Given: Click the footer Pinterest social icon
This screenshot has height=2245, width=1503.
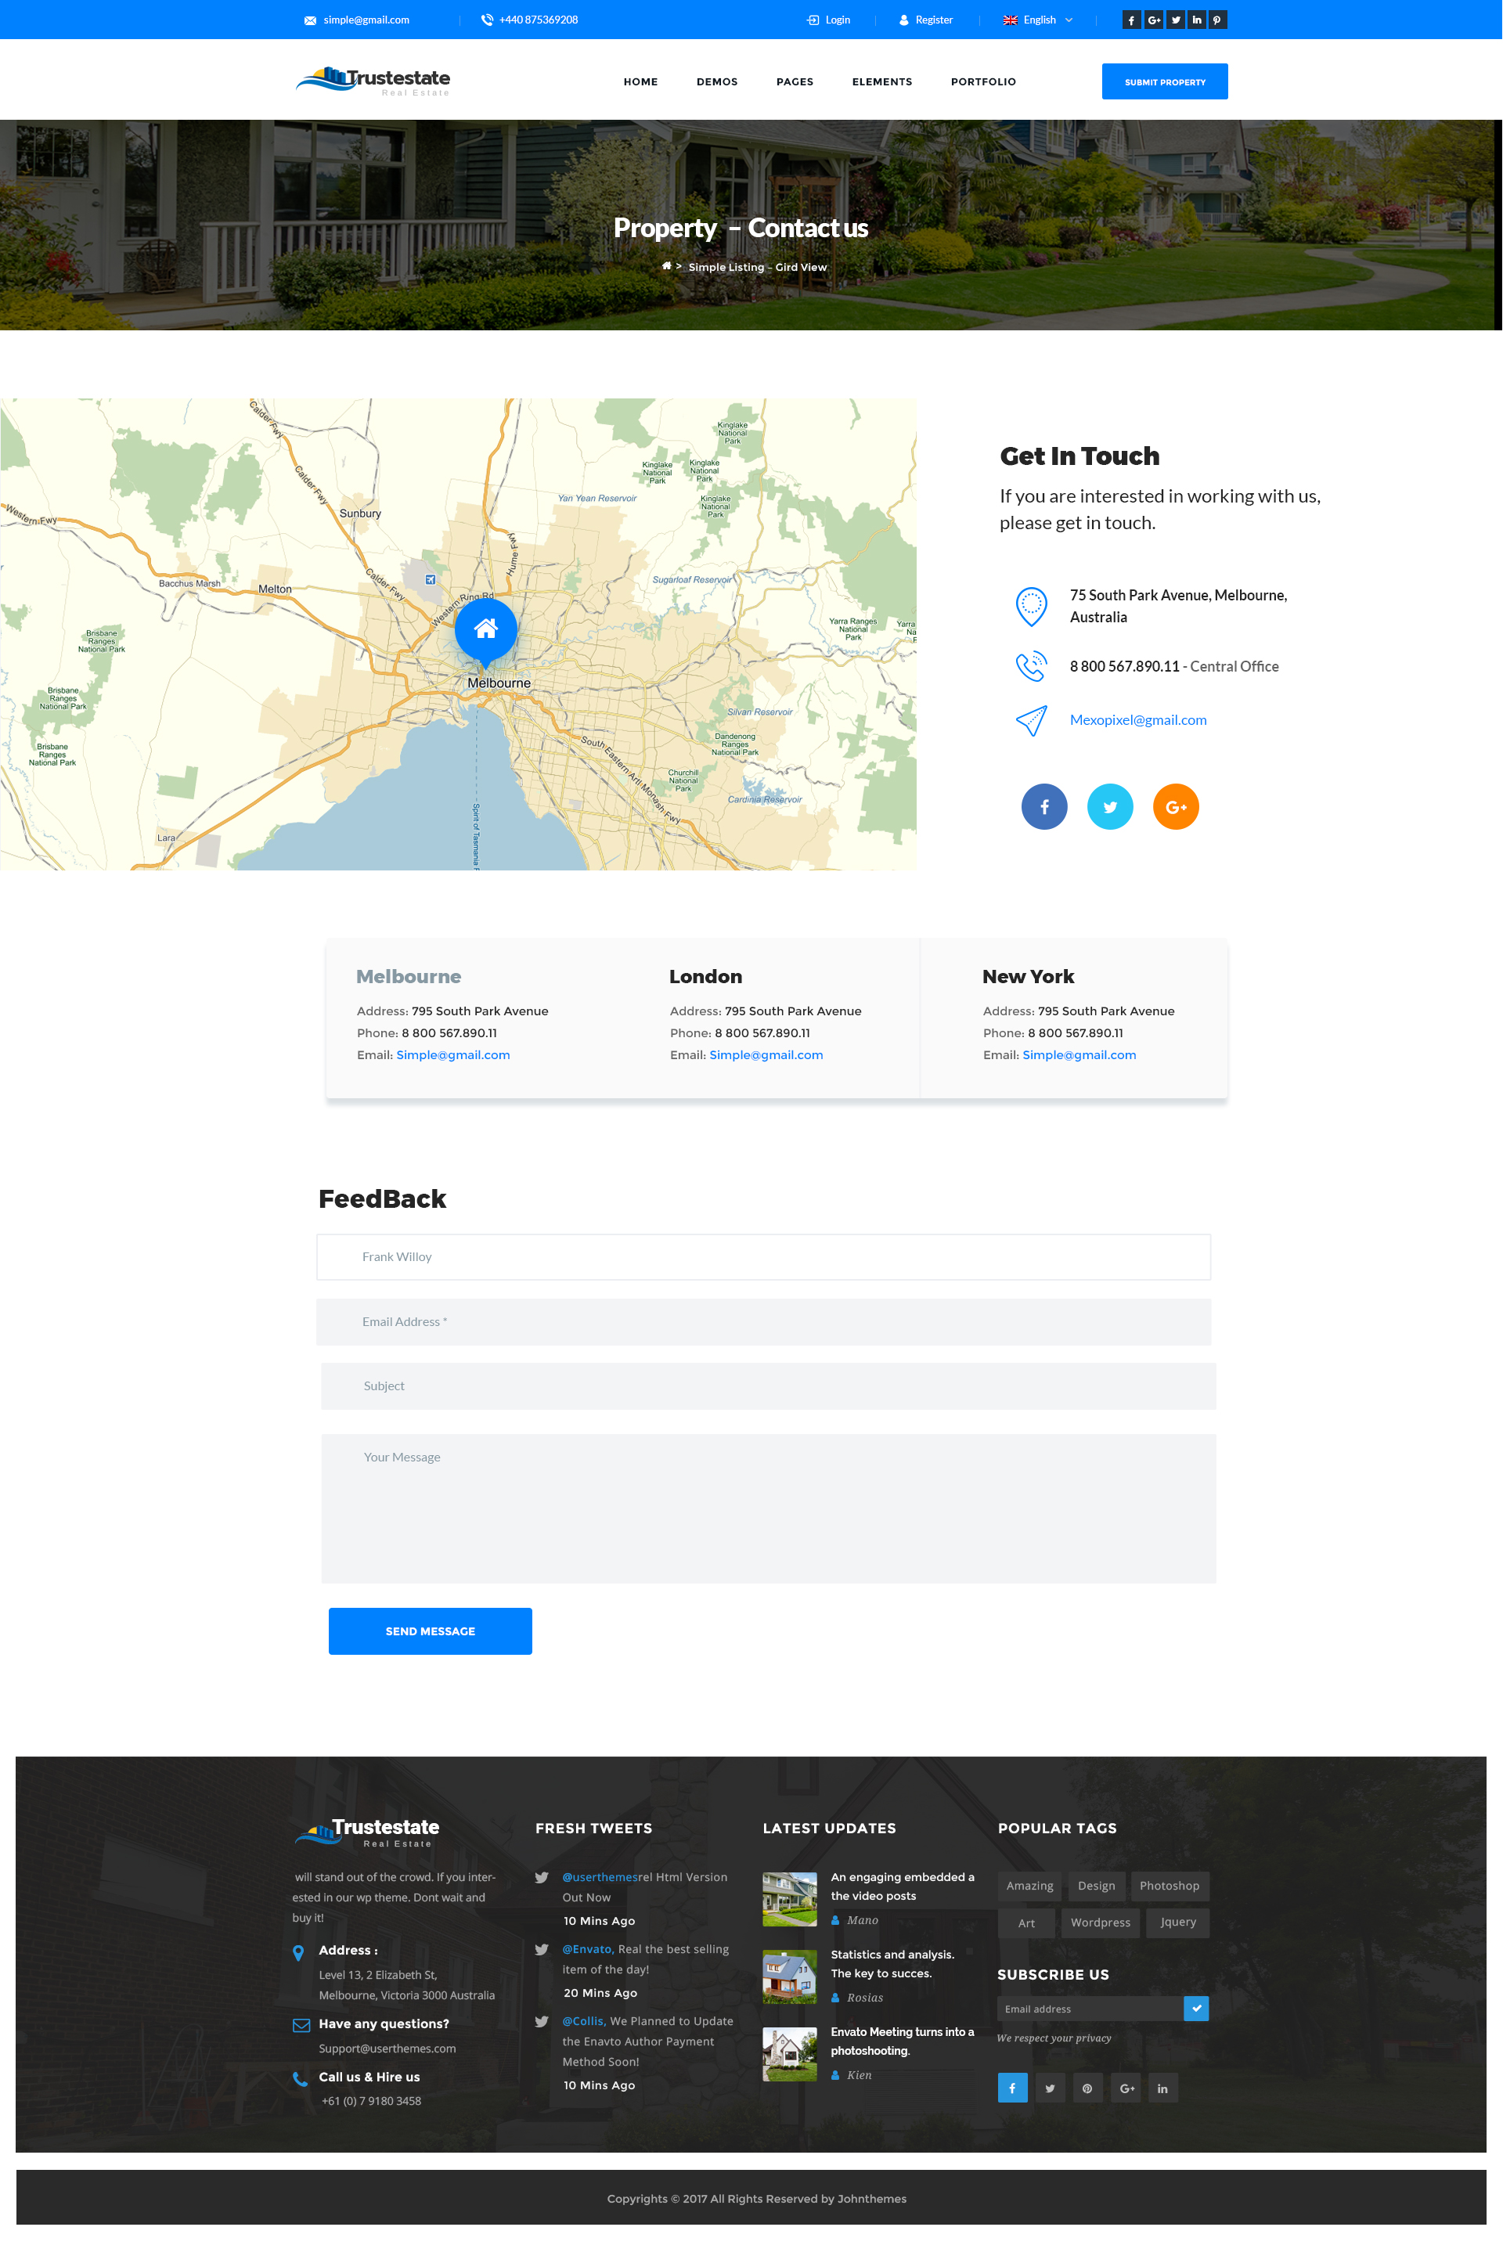Looking at the screenshot, I should click(x=1087, y=2088).
